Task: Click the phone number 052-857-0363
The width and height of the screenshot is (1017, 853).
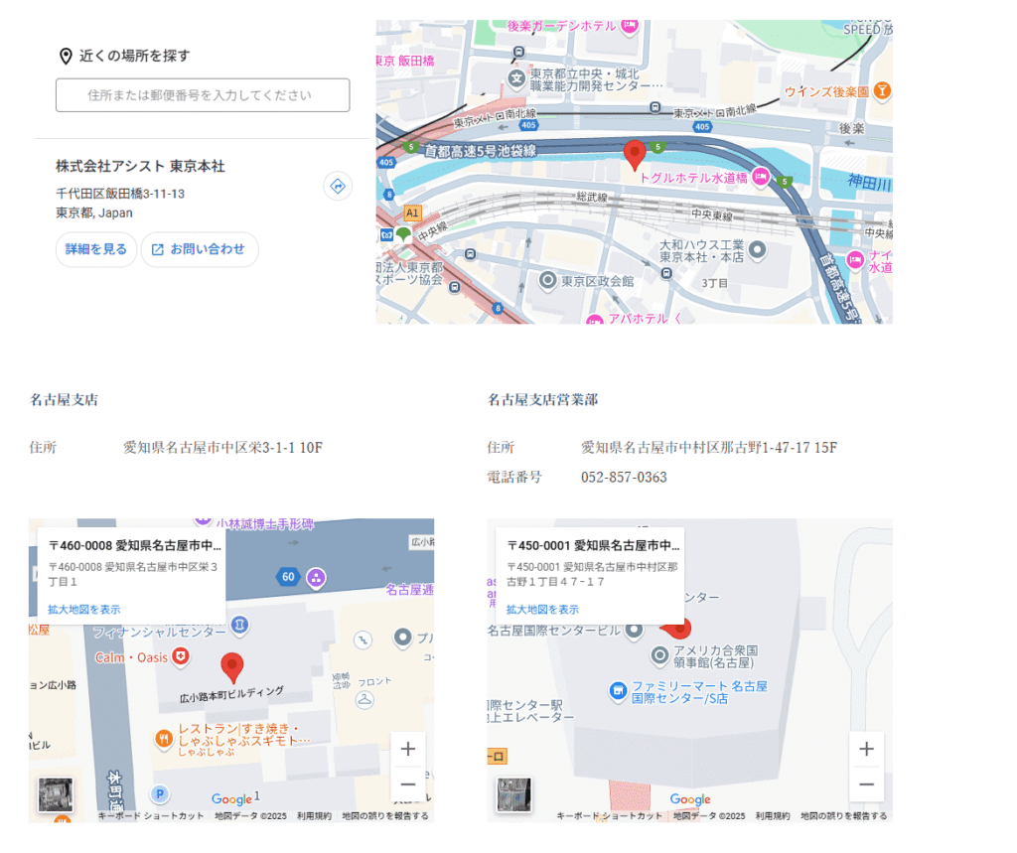Action: pos(624,478)
